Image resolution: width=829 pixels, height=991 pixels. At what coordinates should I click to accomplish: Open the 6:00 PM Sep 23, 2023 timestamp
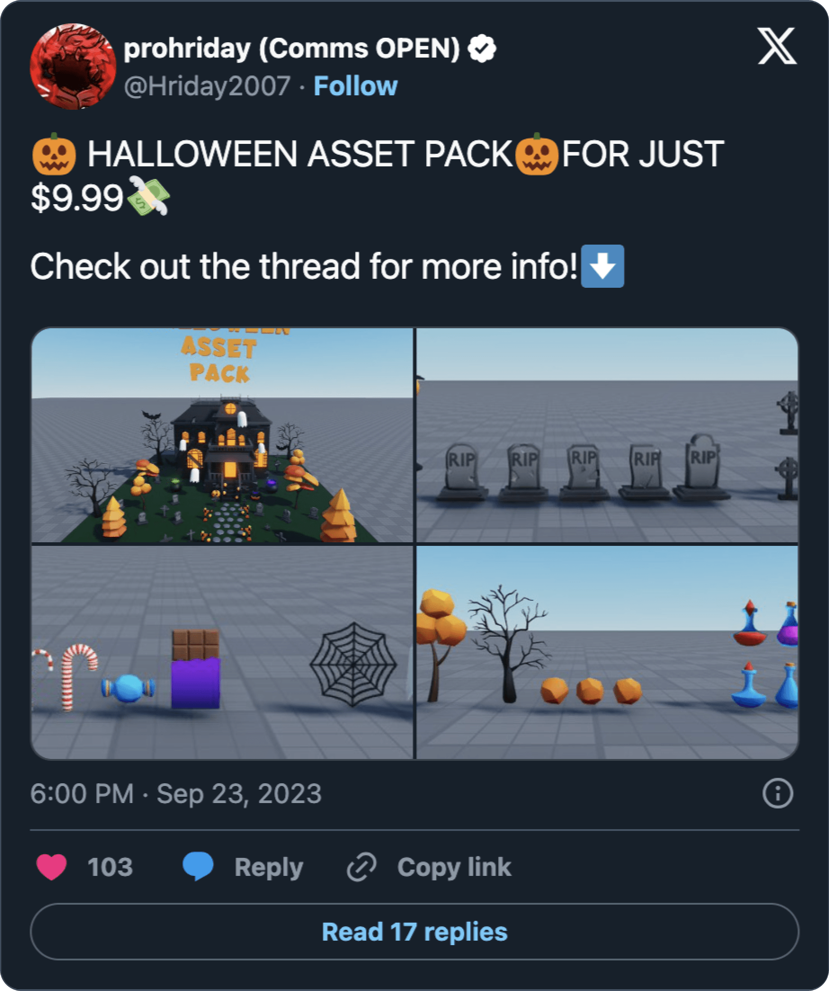(x=176, y=793)
